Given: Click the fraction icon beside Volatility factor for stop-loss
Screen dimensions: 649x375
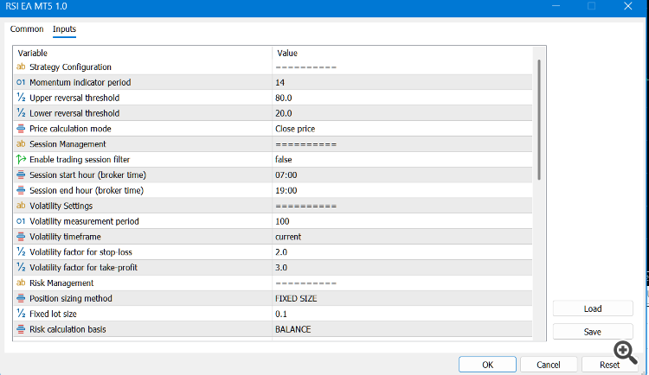Looking at the screenshot, I should coord(21,251).
